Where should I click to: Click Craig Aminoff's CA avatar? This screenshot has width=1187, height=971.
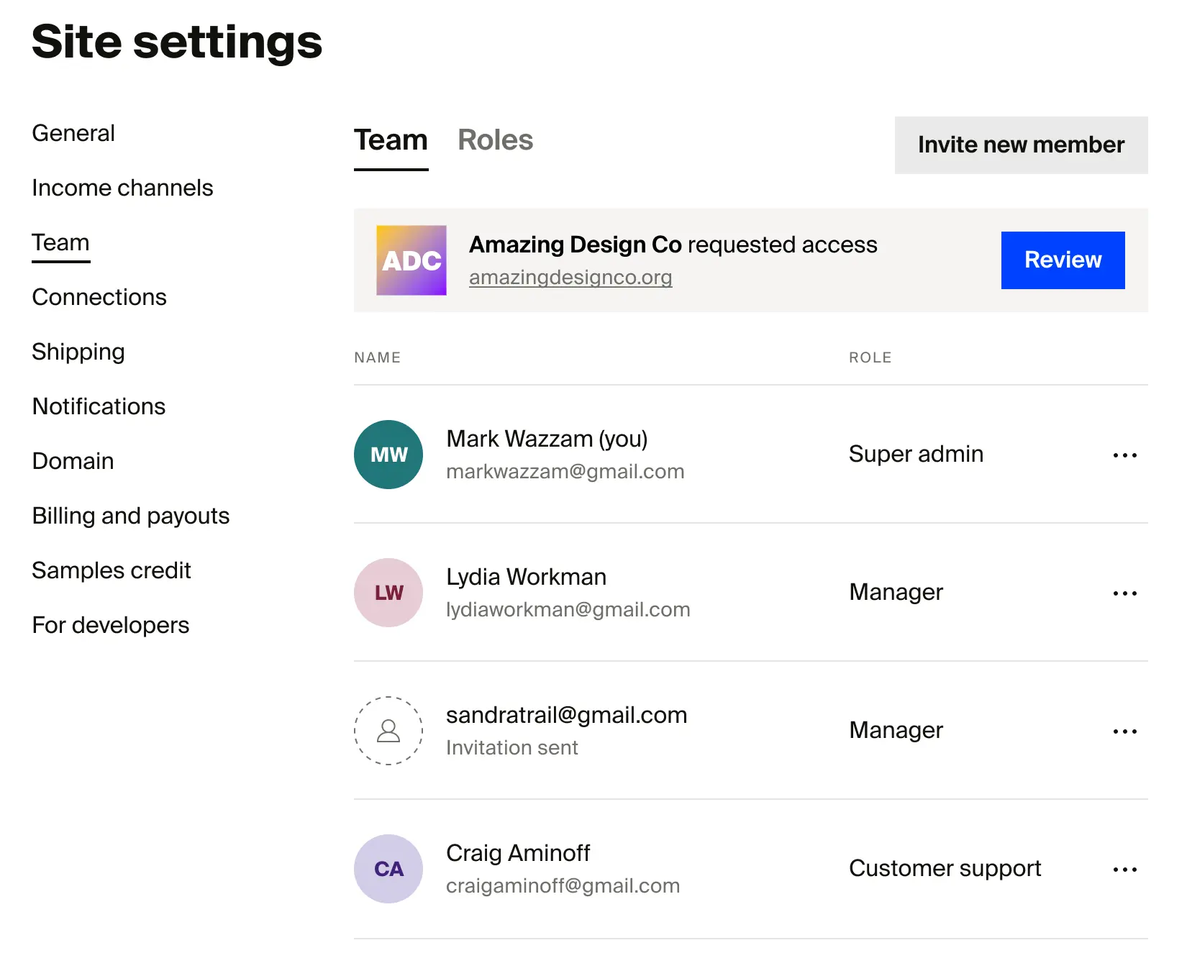pos(388,868)
